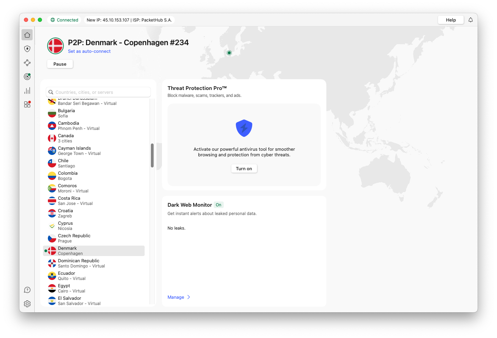497x338 pixels.
Task: Open help chat bubble icon
Action: click(27, 290)
